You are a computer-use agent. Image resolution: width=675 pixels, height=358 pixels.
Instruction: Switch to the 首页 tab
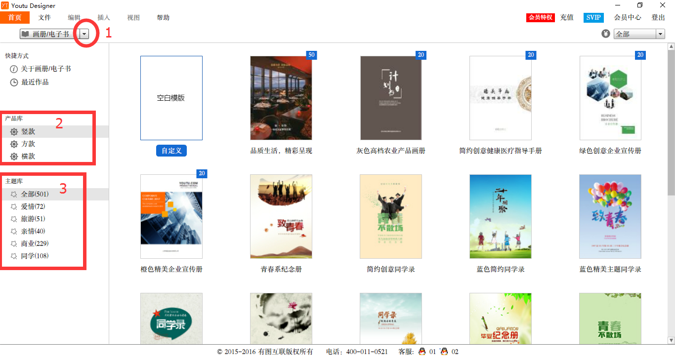coord(15,17)
